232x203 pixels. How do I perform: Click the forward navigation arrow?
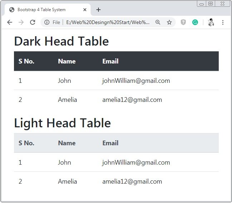click(x=21, y=22)
